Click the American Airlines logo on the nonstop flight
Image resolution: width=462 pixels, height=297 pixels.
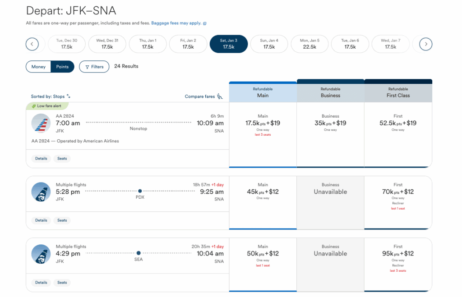tap(41, 123)
